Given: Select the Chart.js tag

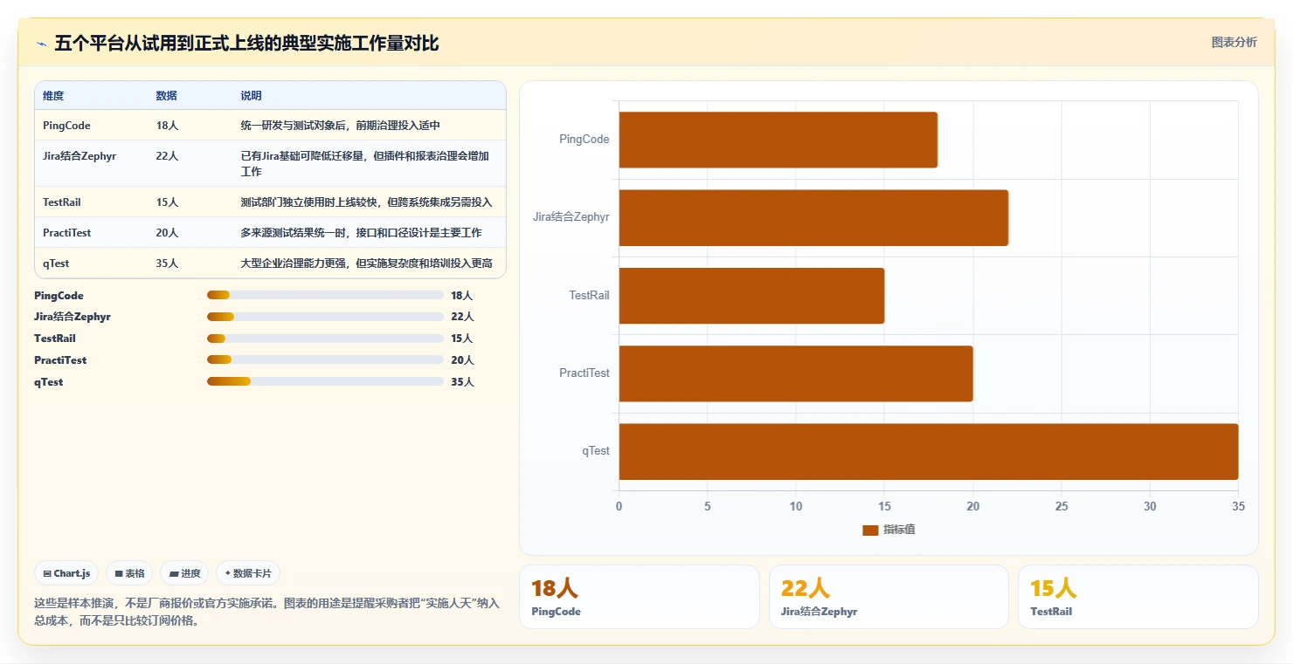Looking at the screenshot, I should [x=66, y=573].
